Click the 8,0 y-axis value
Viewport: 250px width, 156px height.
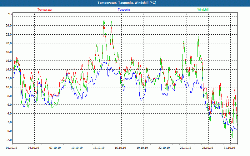coord(9,96)
